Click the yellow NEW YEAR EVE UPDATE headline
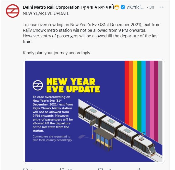 73,85
